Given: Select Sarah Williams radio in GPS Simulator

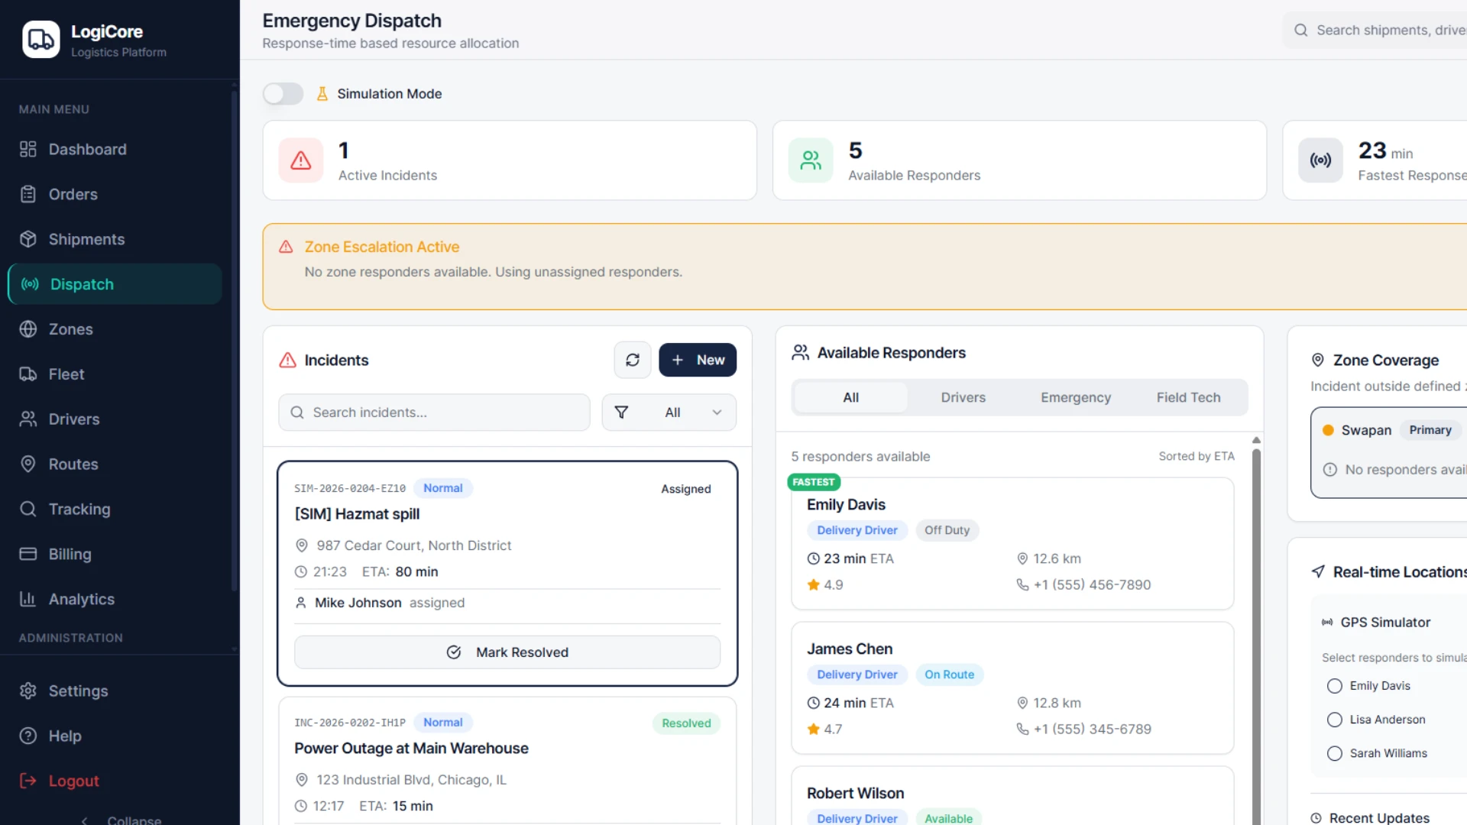Looking at the screenshot, I should pyautogui.click(x=1334, y=753).
